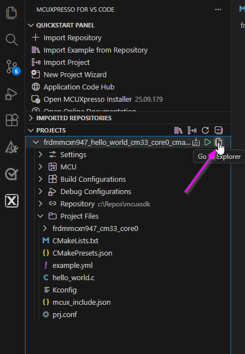Open mcux_include.json file
This screenshot has width=245, height=354.
[82, 303]
